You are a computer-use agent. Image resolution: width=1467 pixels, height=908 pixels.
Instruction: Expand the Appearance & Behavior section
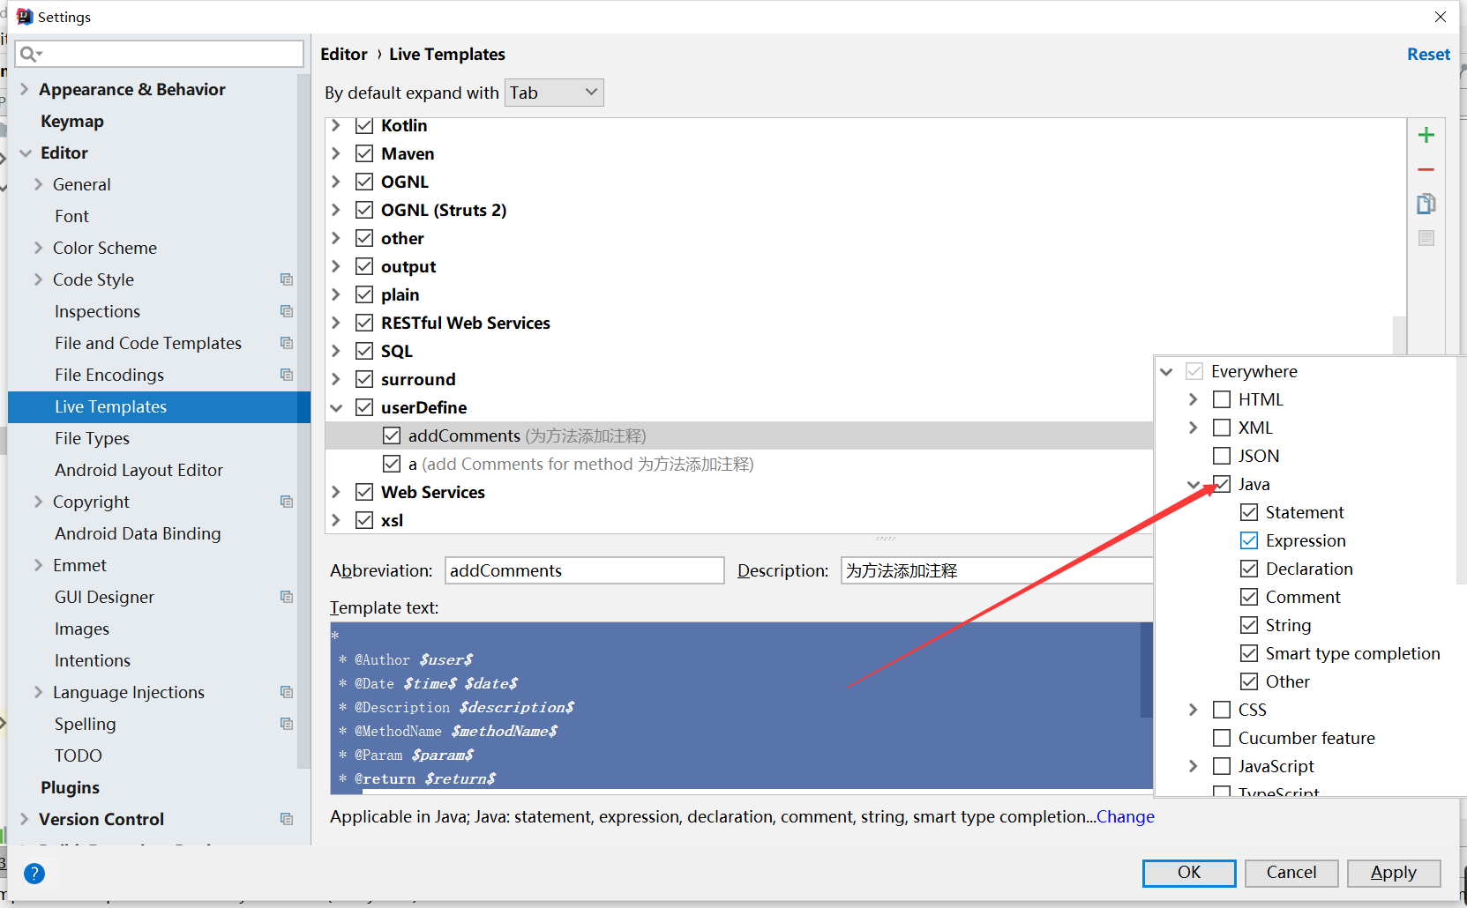24,89
